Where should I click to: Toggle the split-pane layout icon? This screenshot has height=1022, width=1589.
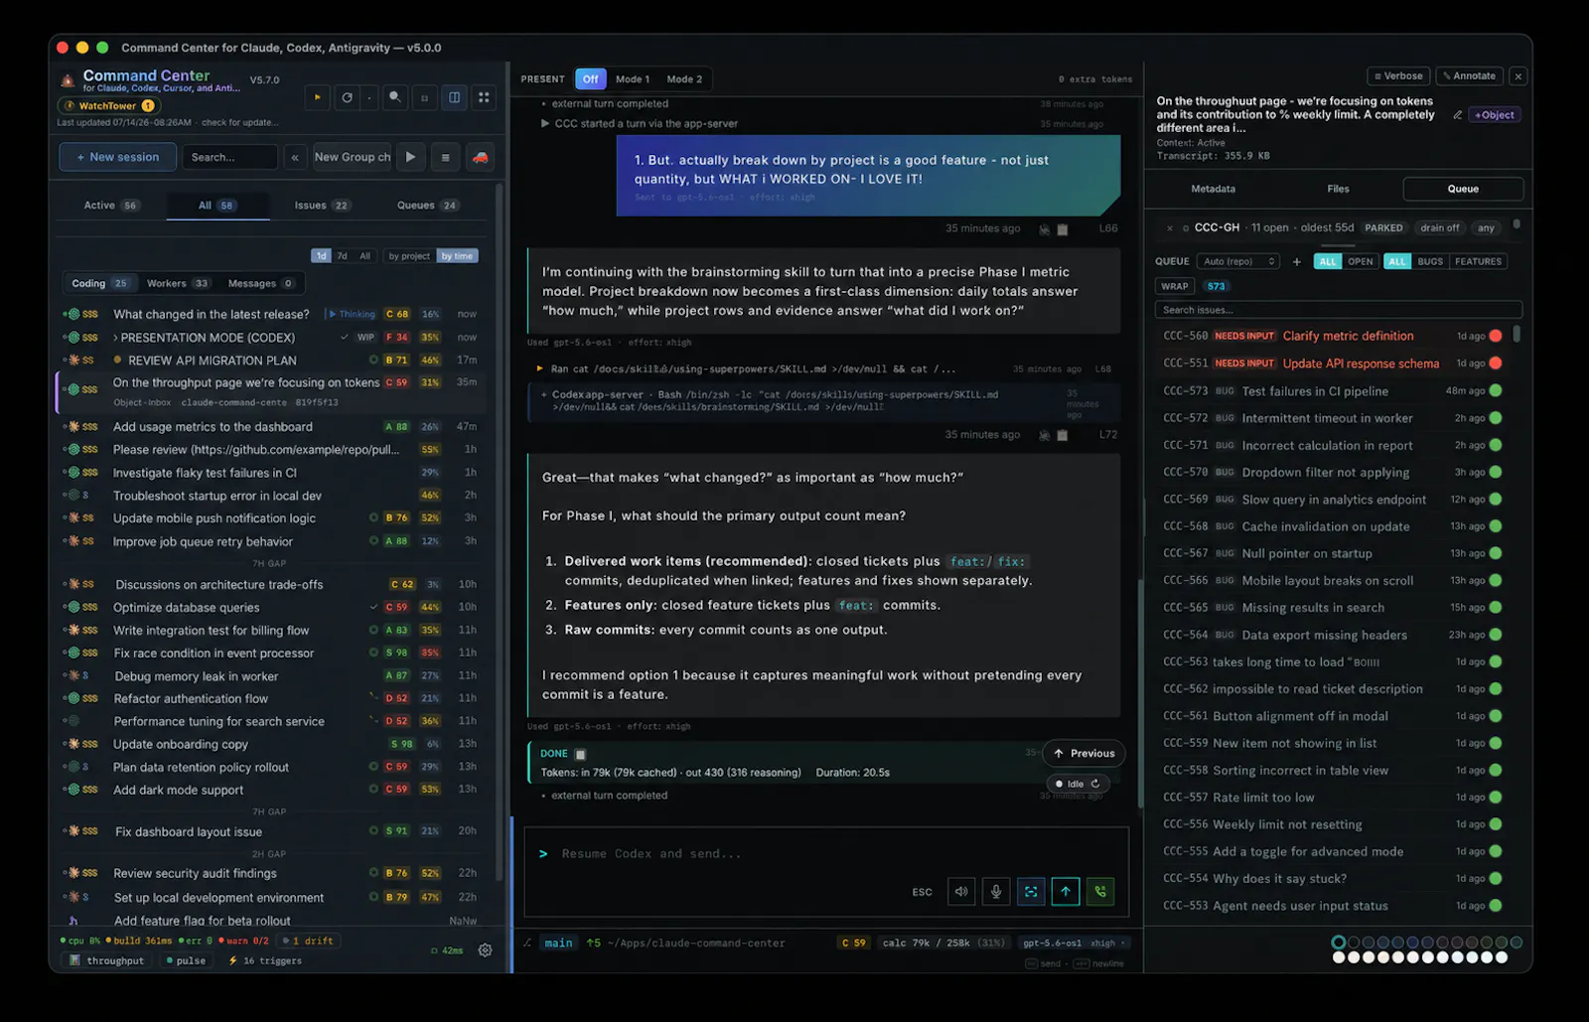454,97
